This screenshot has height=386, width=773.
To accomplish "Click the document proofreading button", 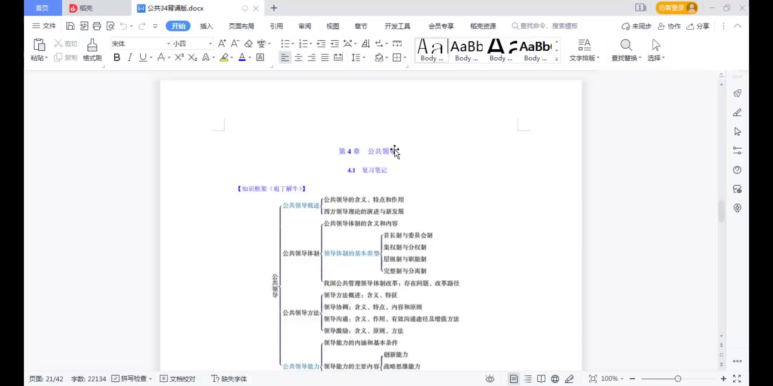I will pos(178,379).
